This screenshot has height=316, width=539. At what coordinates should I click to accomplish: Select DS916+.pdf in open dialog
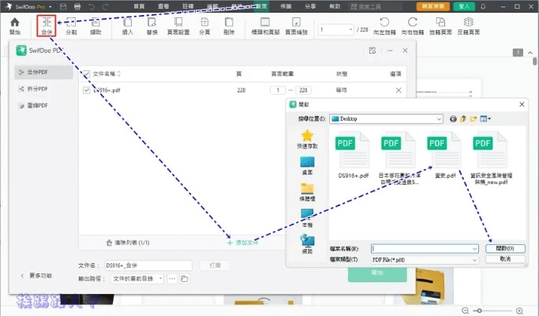[x=353, y=156]
